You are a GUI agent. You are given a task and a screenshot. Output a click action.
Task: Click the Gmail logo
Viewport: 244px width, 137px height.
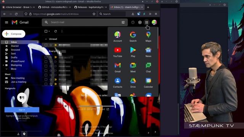point(20,22)
